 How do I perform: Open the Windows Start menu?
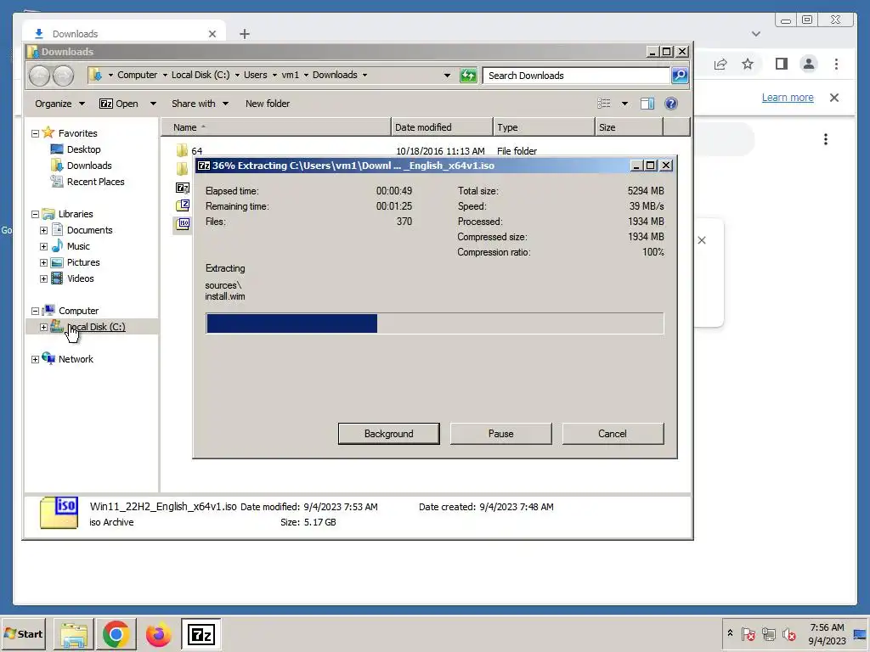pyautogui.click(x=23, y=633)
